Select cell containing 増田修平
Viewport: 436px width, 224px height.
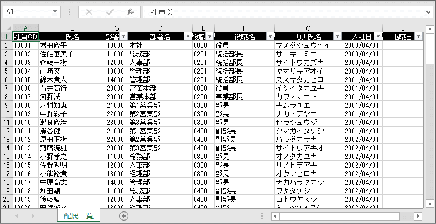(72, 46)
